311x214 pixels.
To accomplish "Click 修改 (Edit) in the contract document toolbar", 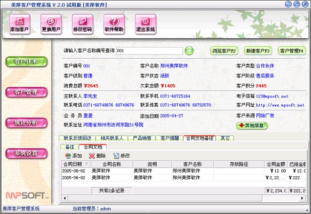I will tap(121, 155).
